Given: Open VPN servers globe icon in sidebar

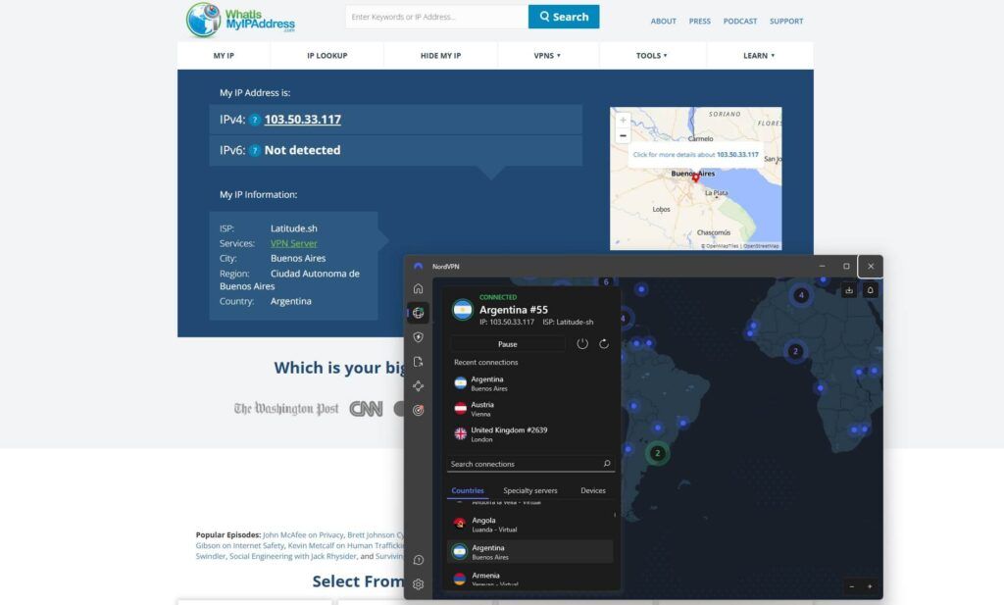Looking at the screenshot, I should click(419, 312).
